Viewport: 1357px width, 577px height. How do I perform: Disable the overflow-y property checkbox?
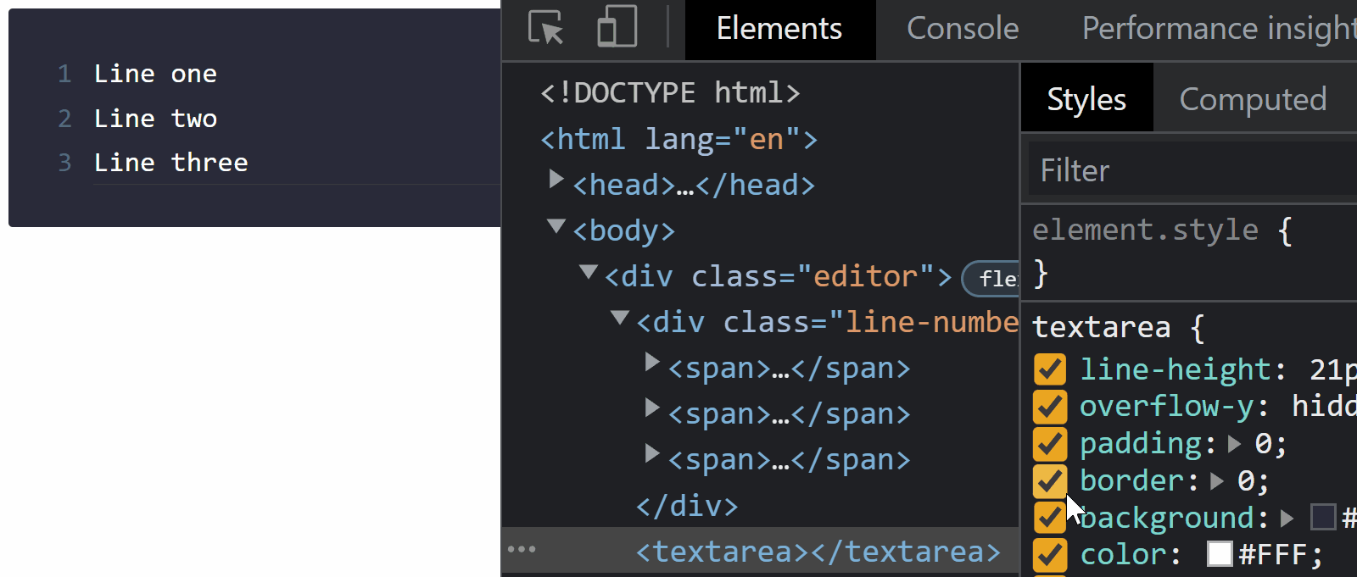[1049, 407]
